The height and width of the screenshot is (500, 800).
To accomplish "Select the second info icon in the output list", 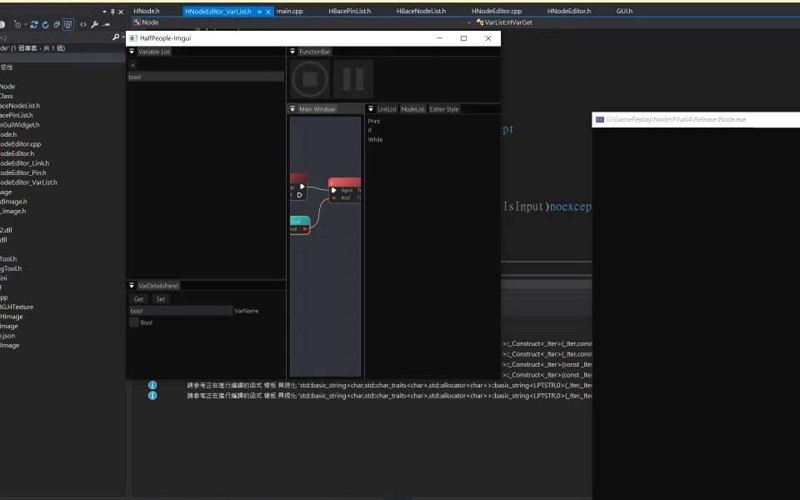I will 152,395.
